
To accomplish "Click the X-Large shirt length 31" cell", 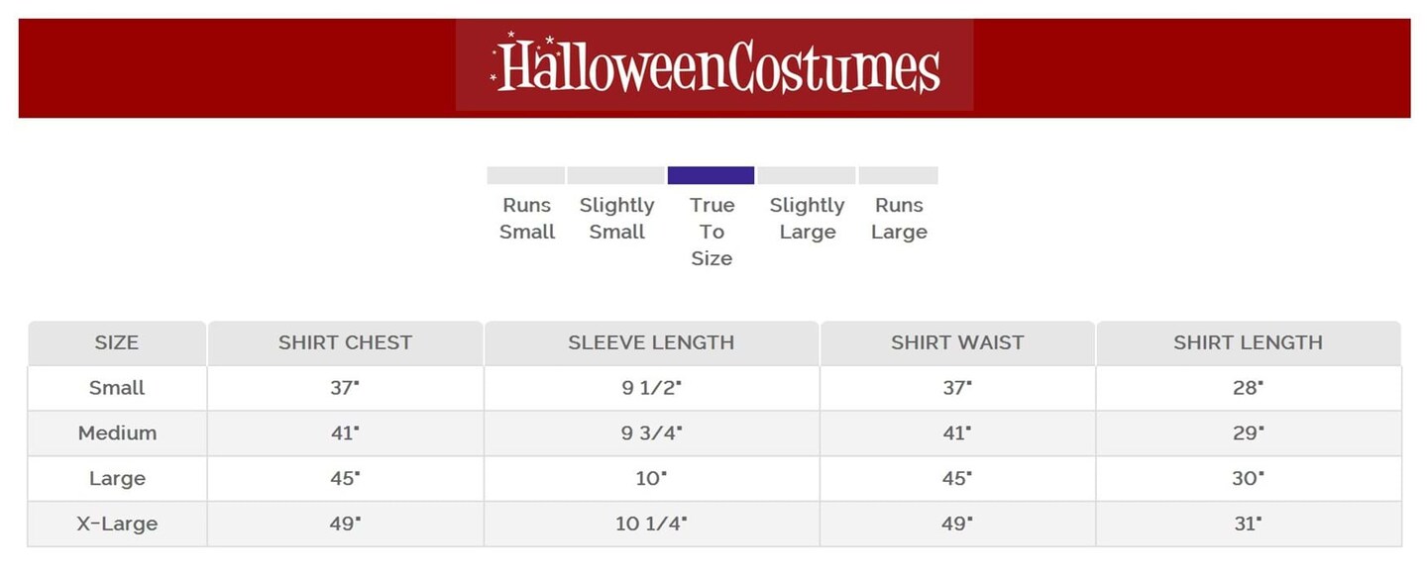I will [x=1248, y=524].
